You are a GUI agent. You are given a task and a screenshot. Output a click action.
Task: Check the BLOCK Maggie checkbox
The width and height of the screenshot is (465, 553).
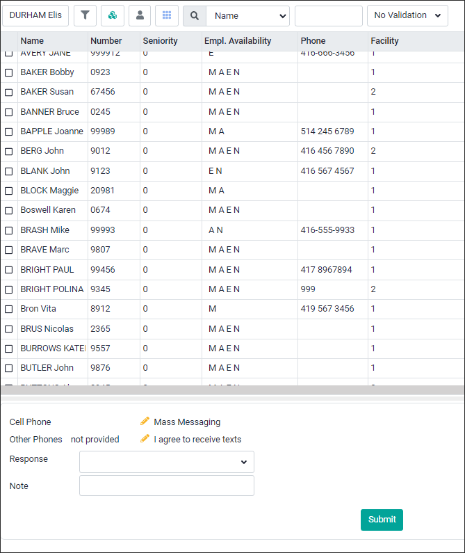click(x=9, y=191)
